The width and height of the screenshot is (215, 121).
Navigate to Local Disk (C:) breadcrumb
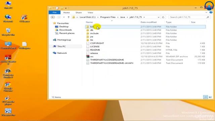(x=88, y=17)
